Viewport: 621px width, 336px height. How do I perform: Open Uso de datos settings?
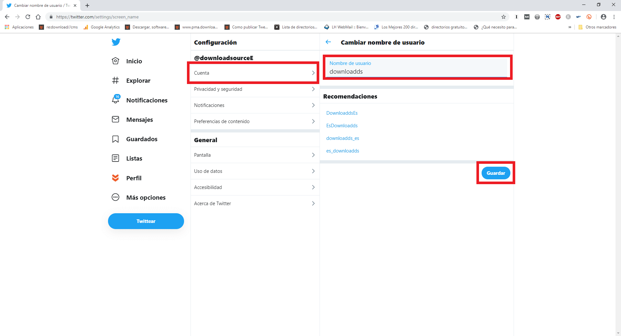tap(255, 171)
